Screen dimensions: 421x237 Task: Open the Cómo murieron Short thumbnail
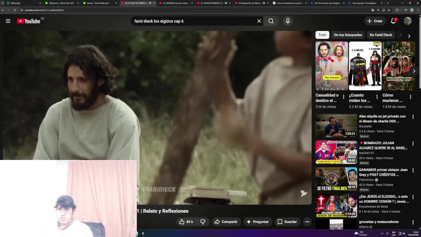399,66
